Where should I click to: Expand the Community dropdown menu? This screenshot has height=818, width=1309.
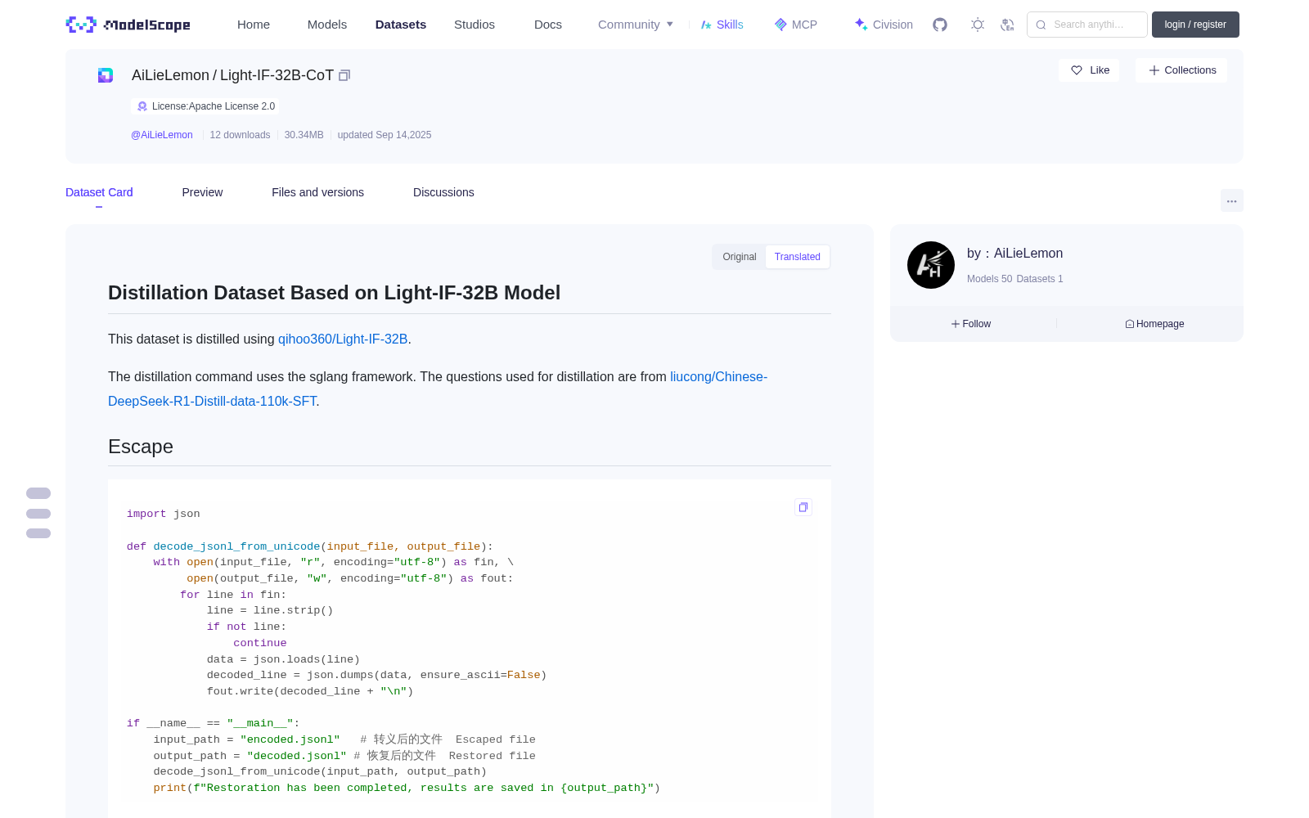636,25
